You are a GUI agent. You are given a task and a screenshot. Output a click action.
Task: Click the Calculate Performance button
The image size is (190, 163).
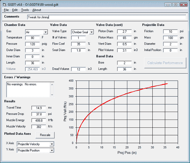coord(165,63)
